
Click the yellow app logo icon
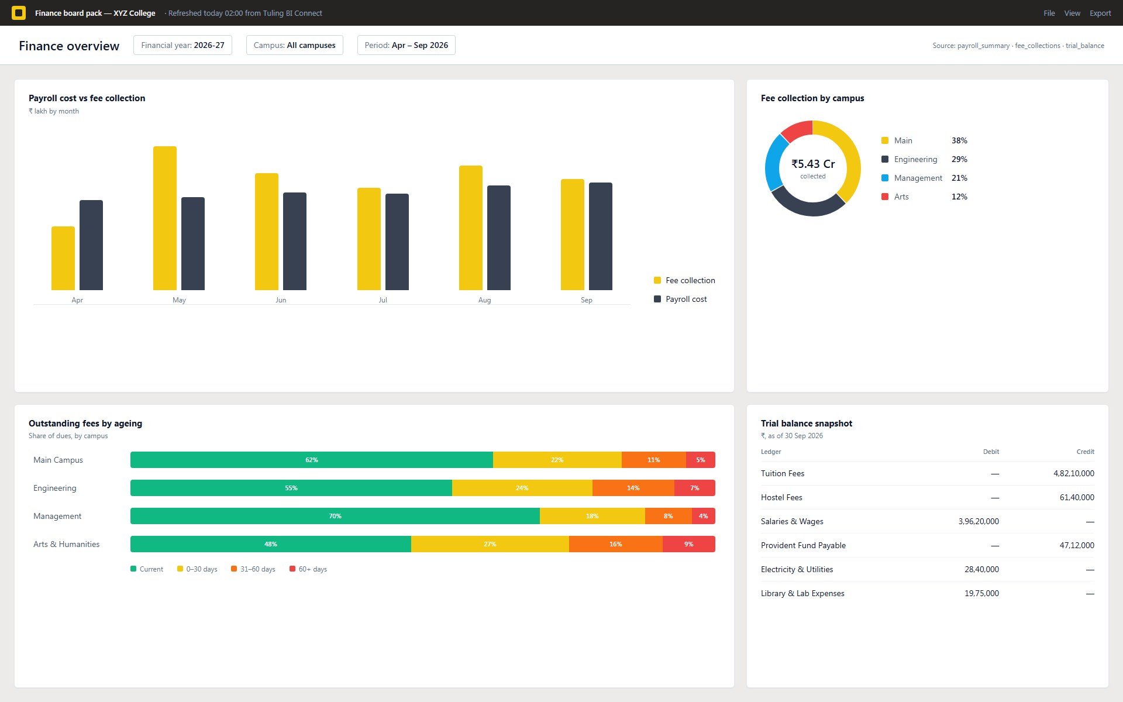(x=19, y=13)
